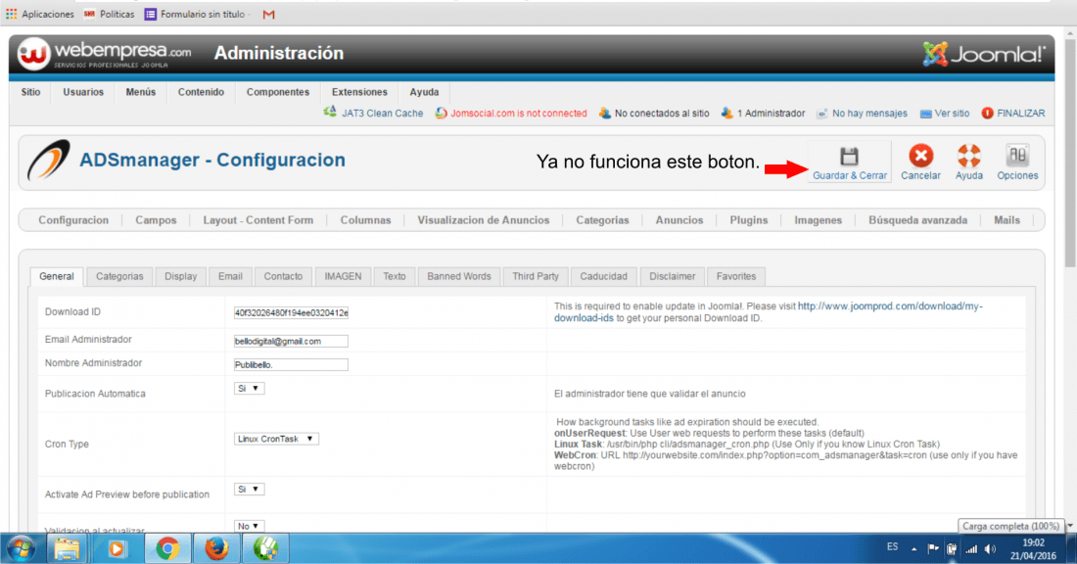Click the Windows Start button
1077x564 pixels.
pyautogui.click(x=22, y=549)
